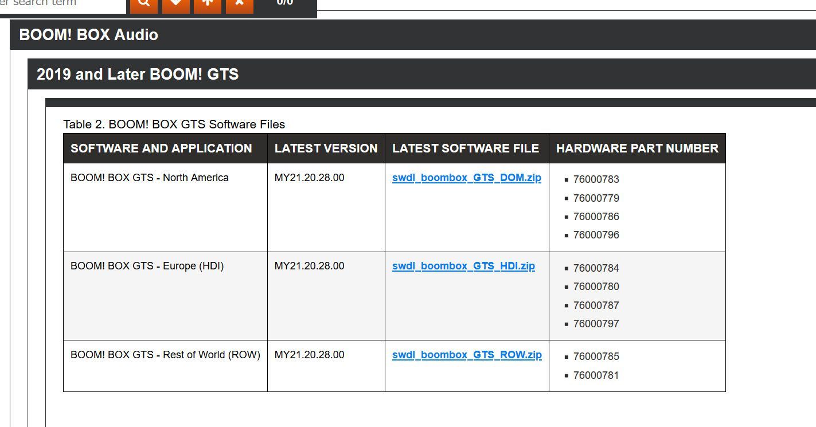This screenshot has height=427, width=816.
Task: Collapse the BOOM! BOX Audio section
Action: pyautogui.click(x=89, y=35)
